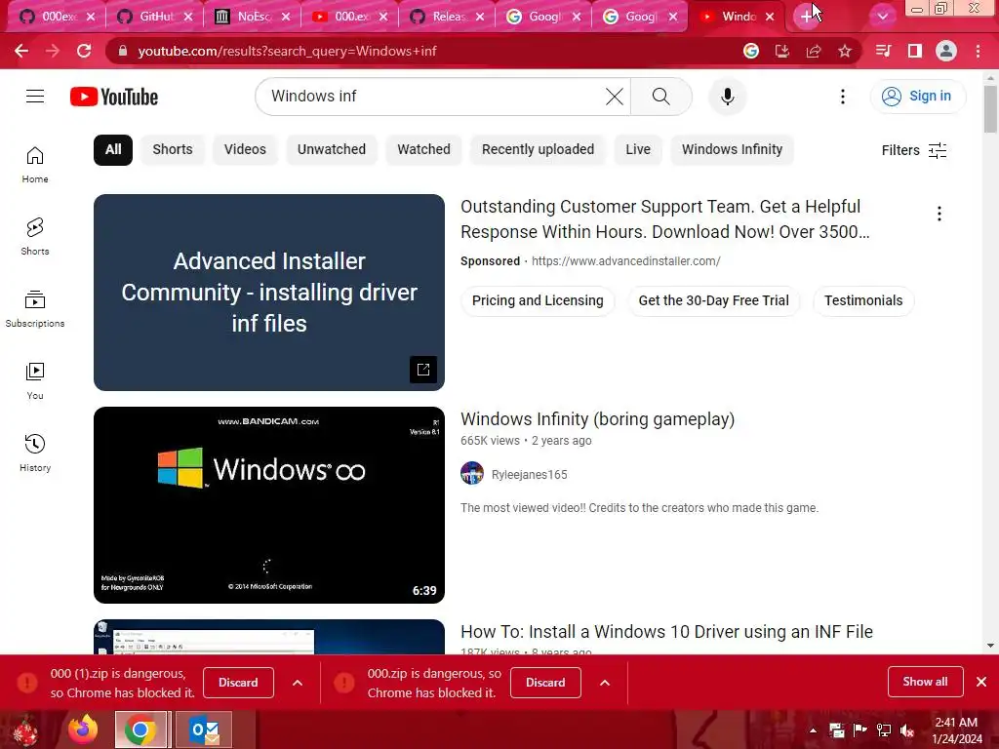Viewport: 999px width, 749px height.
Task: Select the Unwatched filter chip
Action: pos(332,149)
